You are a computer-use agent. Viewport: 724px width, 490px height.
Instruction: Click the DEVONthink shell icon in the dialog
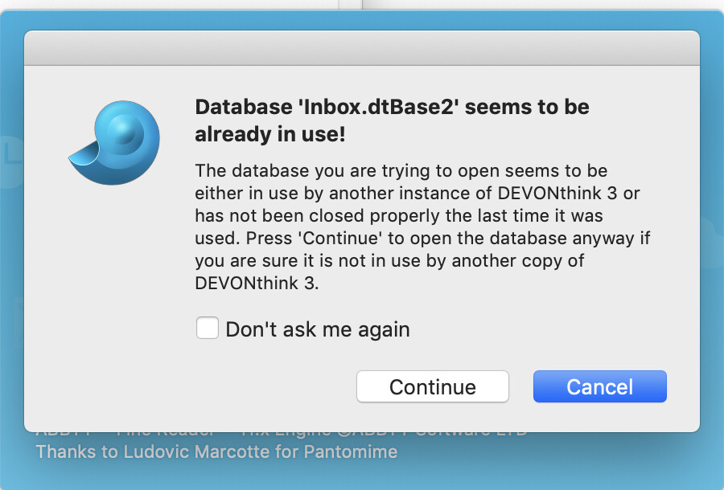click(x=114, y=142)
